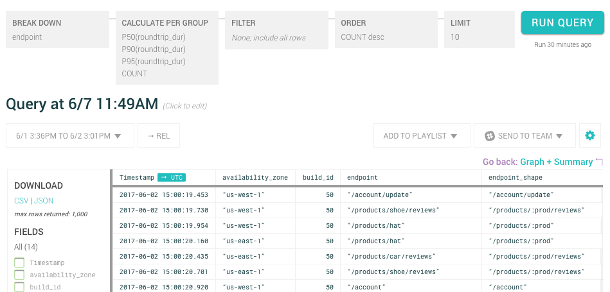
Task: Open the time range dropdown
Action: click(x=69, y=136)
